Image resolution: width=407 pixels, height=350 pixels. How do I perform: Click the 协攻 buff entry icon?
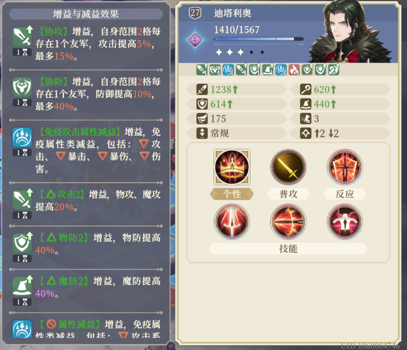click(x=22, y=37)
